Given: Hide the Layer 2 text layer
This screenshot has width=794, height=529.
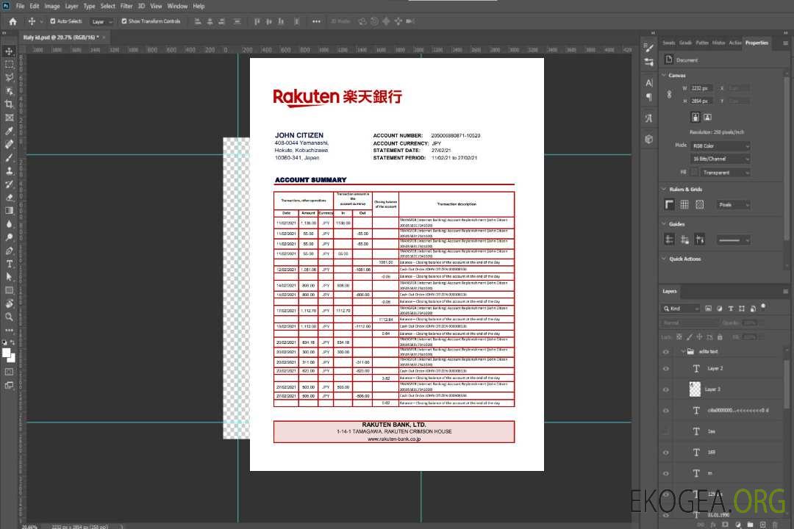Looking at the screenshot, I should 666,369.
